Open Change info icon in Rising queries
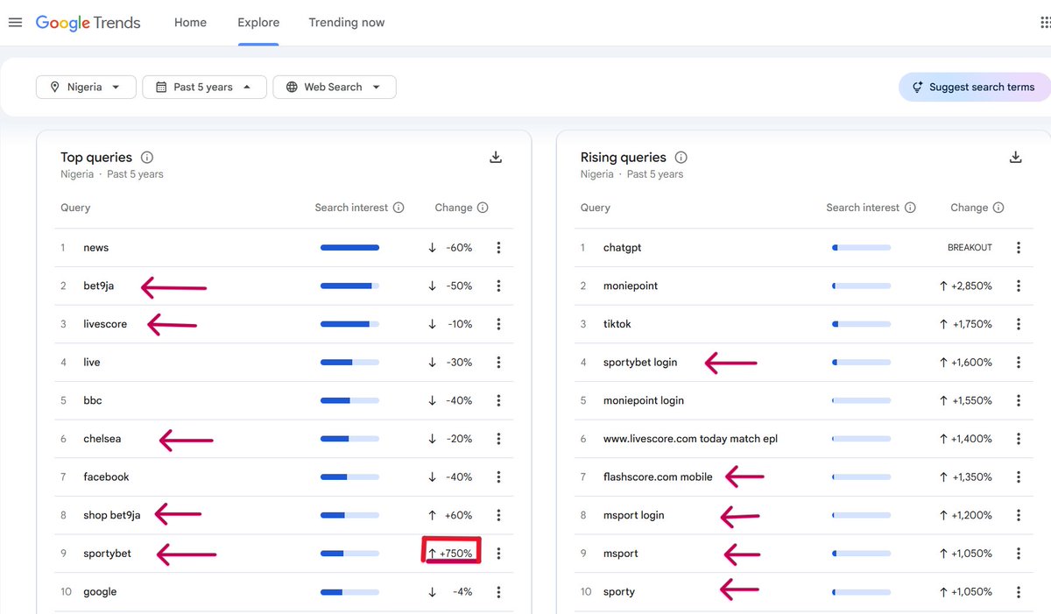The height and width of the screenshot is (614, 1051). pyautogui.click(x=998, y=208)
